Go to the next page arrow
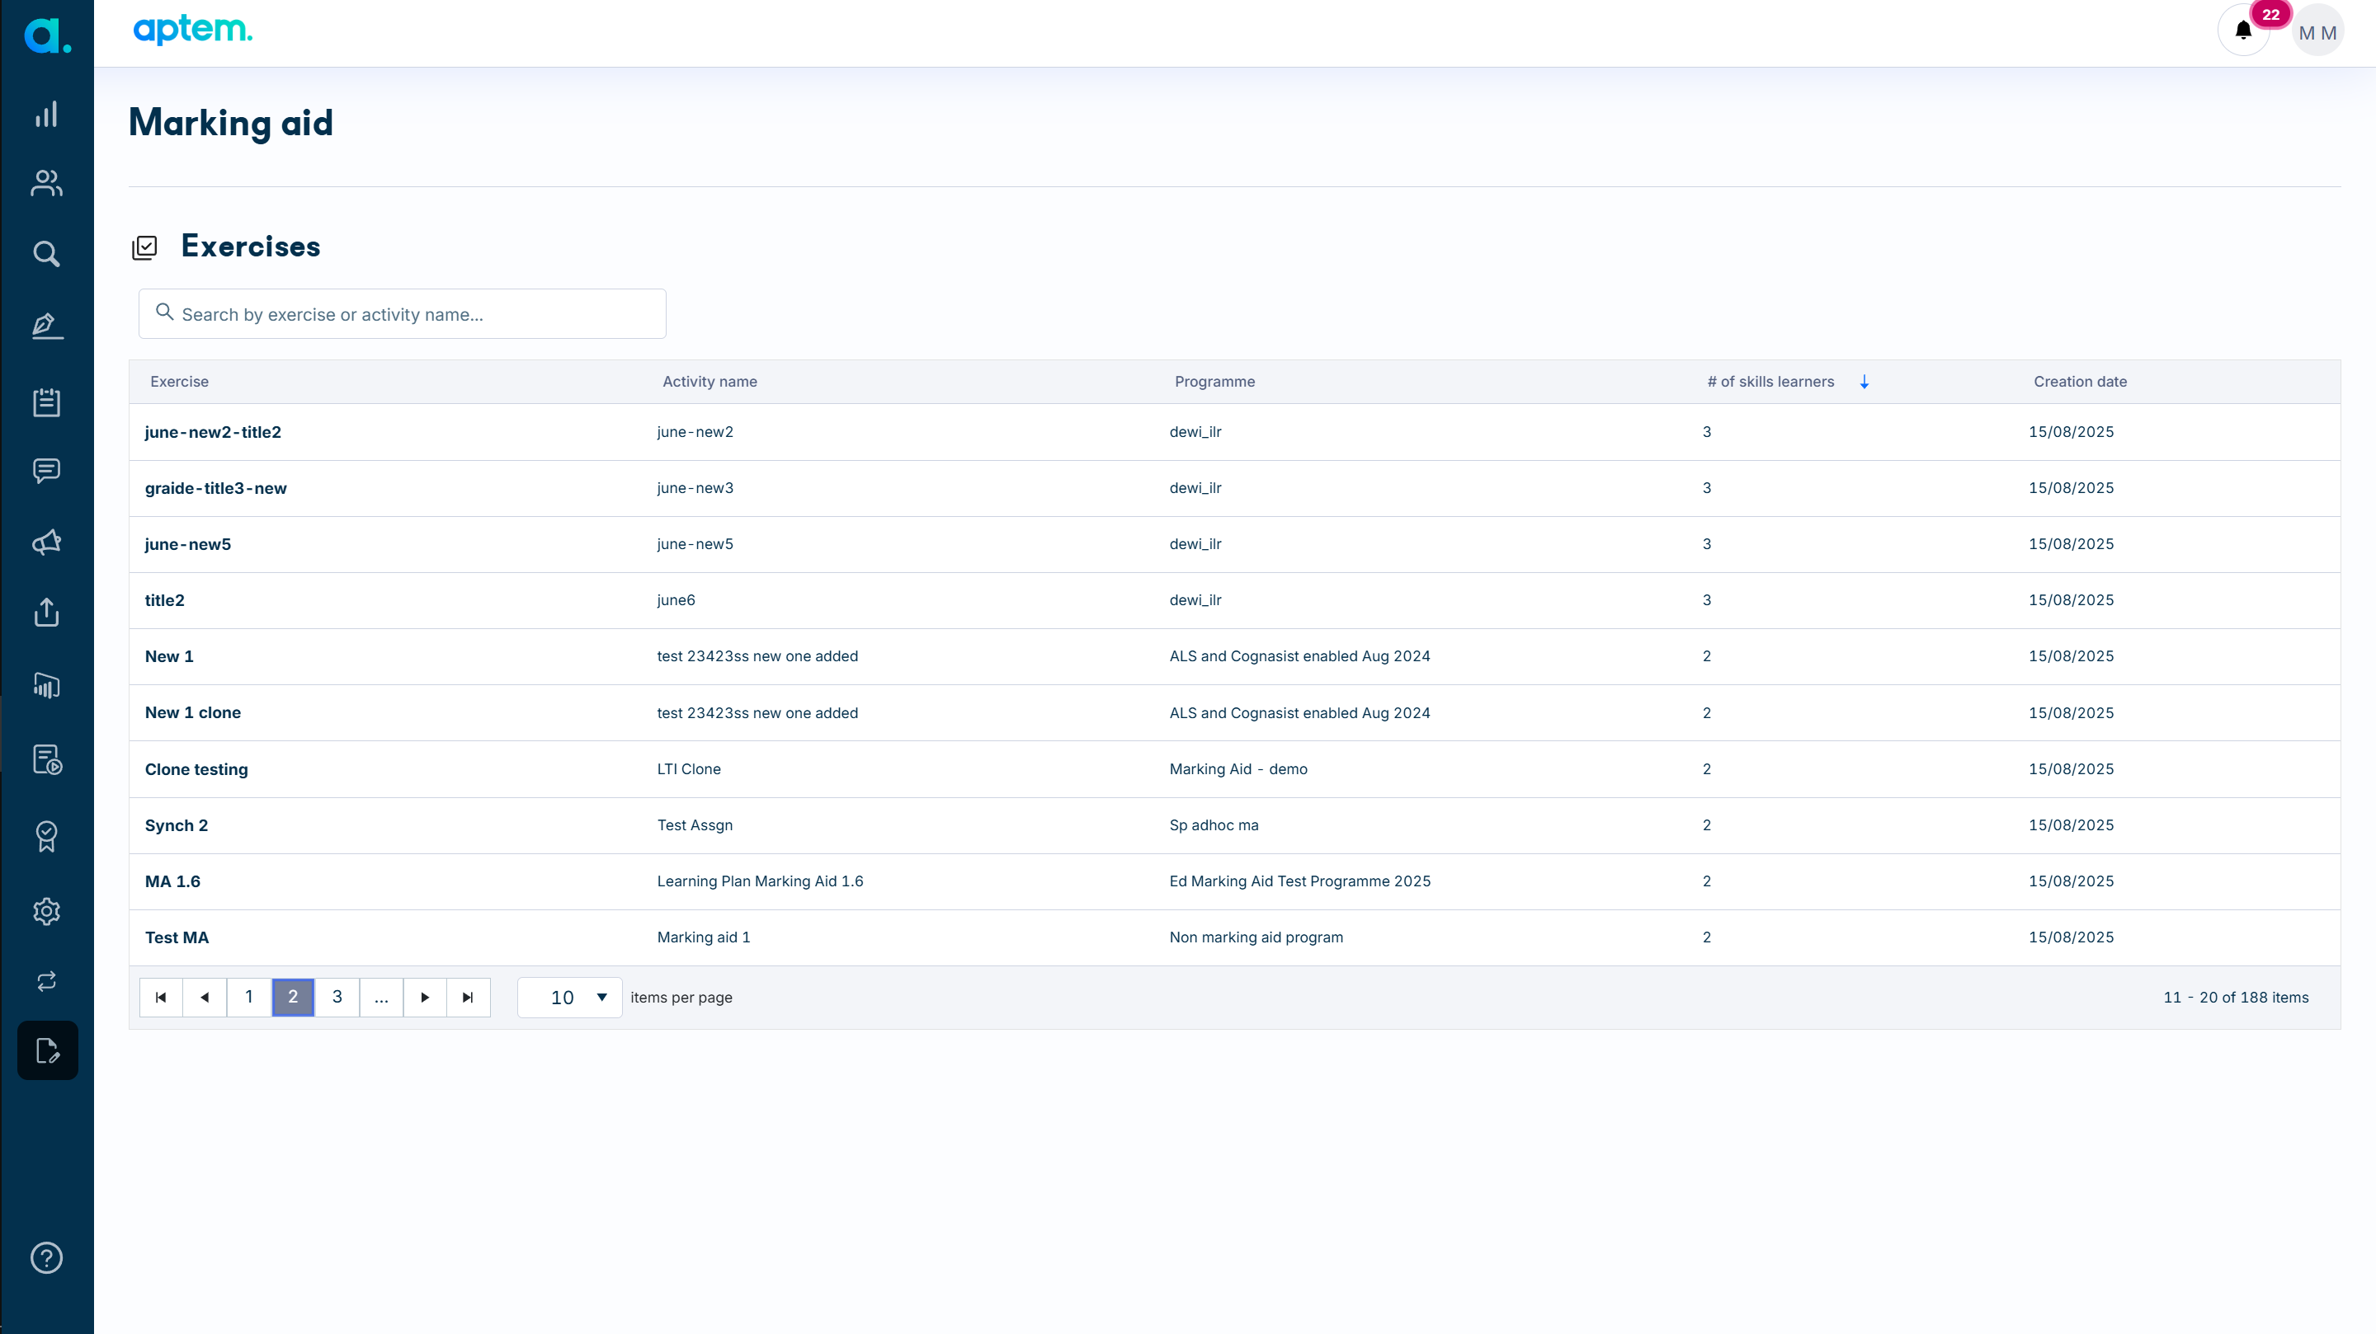 pos(425,997)
